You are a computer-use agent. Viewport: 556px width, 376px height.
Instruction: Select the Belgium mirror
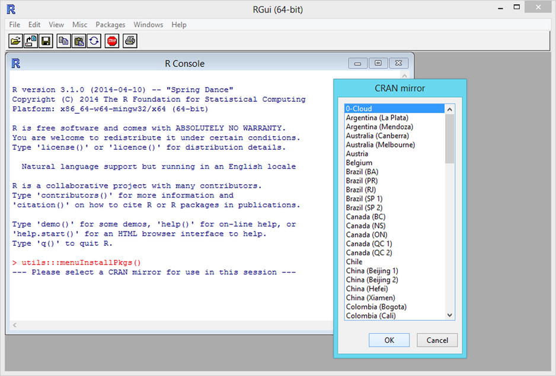(395, 163)
